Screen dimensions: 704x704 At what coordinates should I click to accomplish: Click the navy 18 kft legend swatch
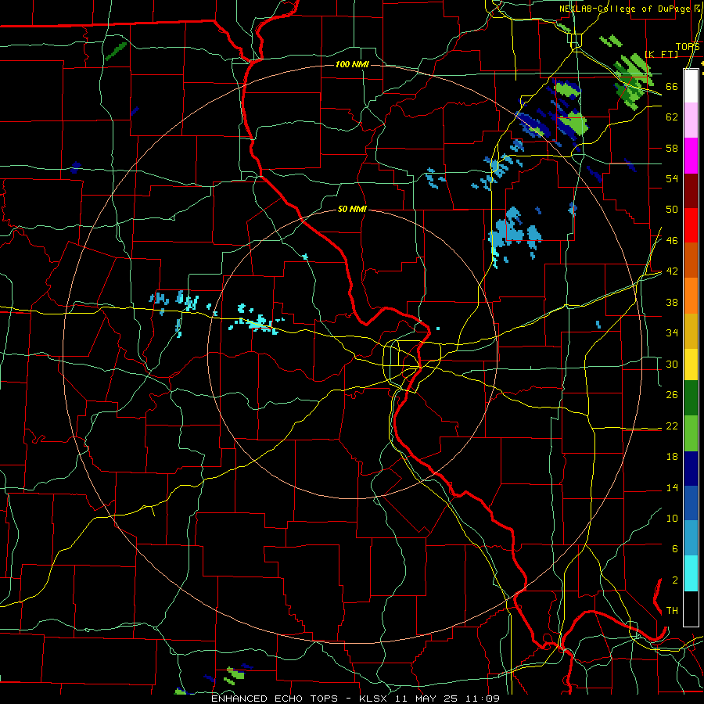pos(691,469)
